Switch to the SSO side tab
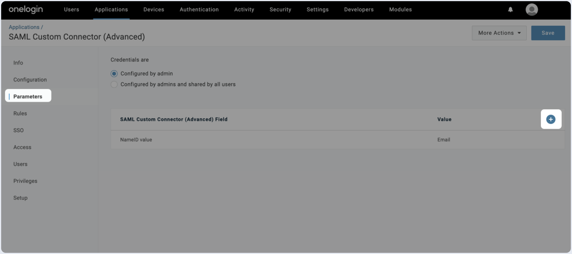 (19, 130)
